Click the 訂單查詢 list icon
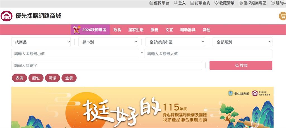Image resolution: width=286 pixels, height=128 pixels. point(192,3)
